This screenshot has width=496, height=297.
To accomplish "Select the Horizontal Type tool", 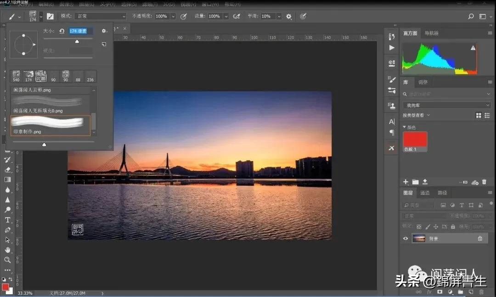I will pyautogui.click(x=7, y=220).
